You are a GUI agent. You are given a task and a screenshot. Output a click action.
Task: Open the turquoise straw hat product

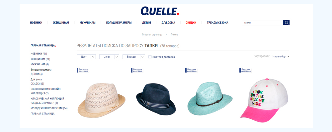click(210, 99)
